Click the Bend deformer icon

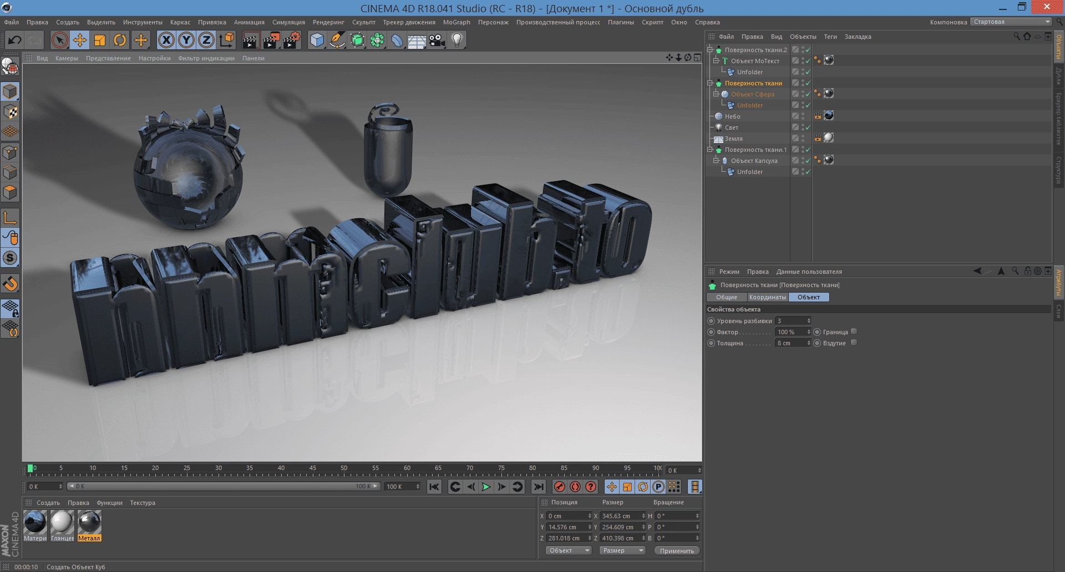pos(397,40)
